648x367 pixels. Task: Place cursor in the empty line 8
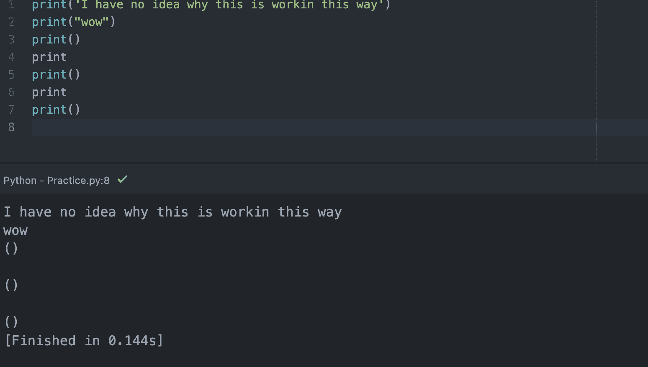(293, 127)
